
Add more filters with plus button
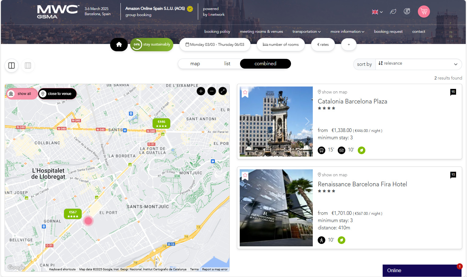point(349,45)
